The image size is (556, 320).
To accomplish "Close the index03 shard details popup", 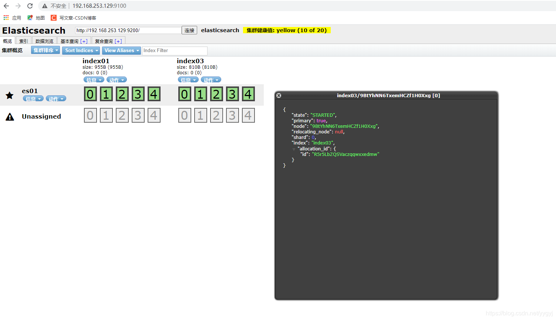I will (x=279, y=95).
